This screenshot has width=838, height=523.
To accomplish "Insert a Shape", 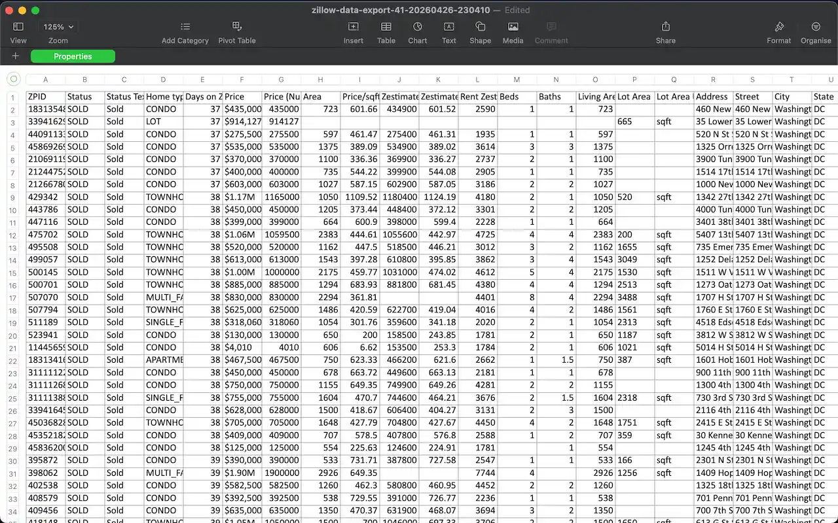I will point(480,27).
